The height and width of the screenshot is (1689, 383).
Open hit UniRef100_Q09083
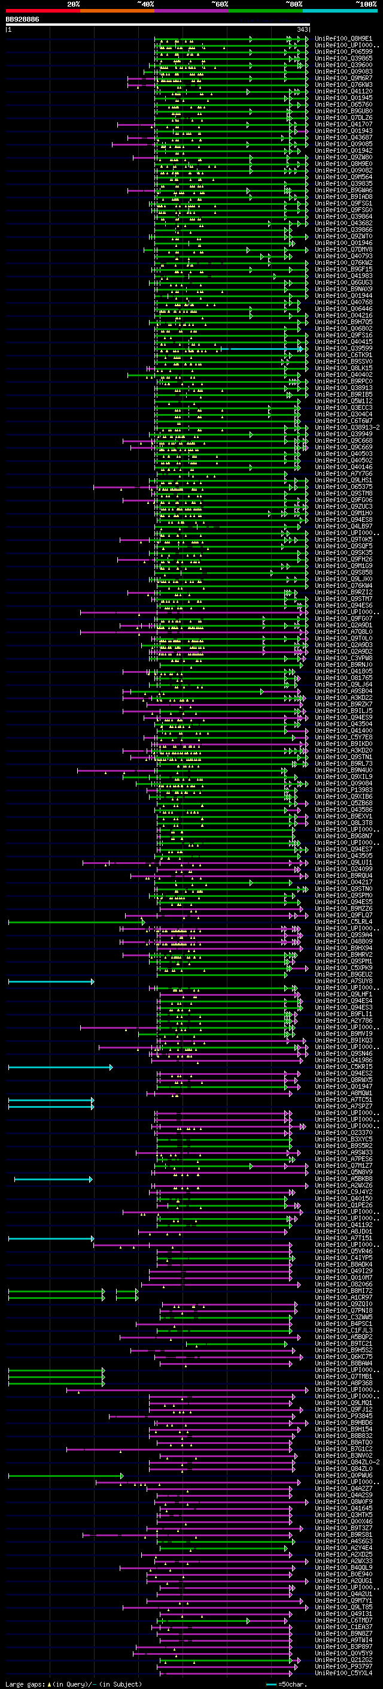[x=343, y=71]
